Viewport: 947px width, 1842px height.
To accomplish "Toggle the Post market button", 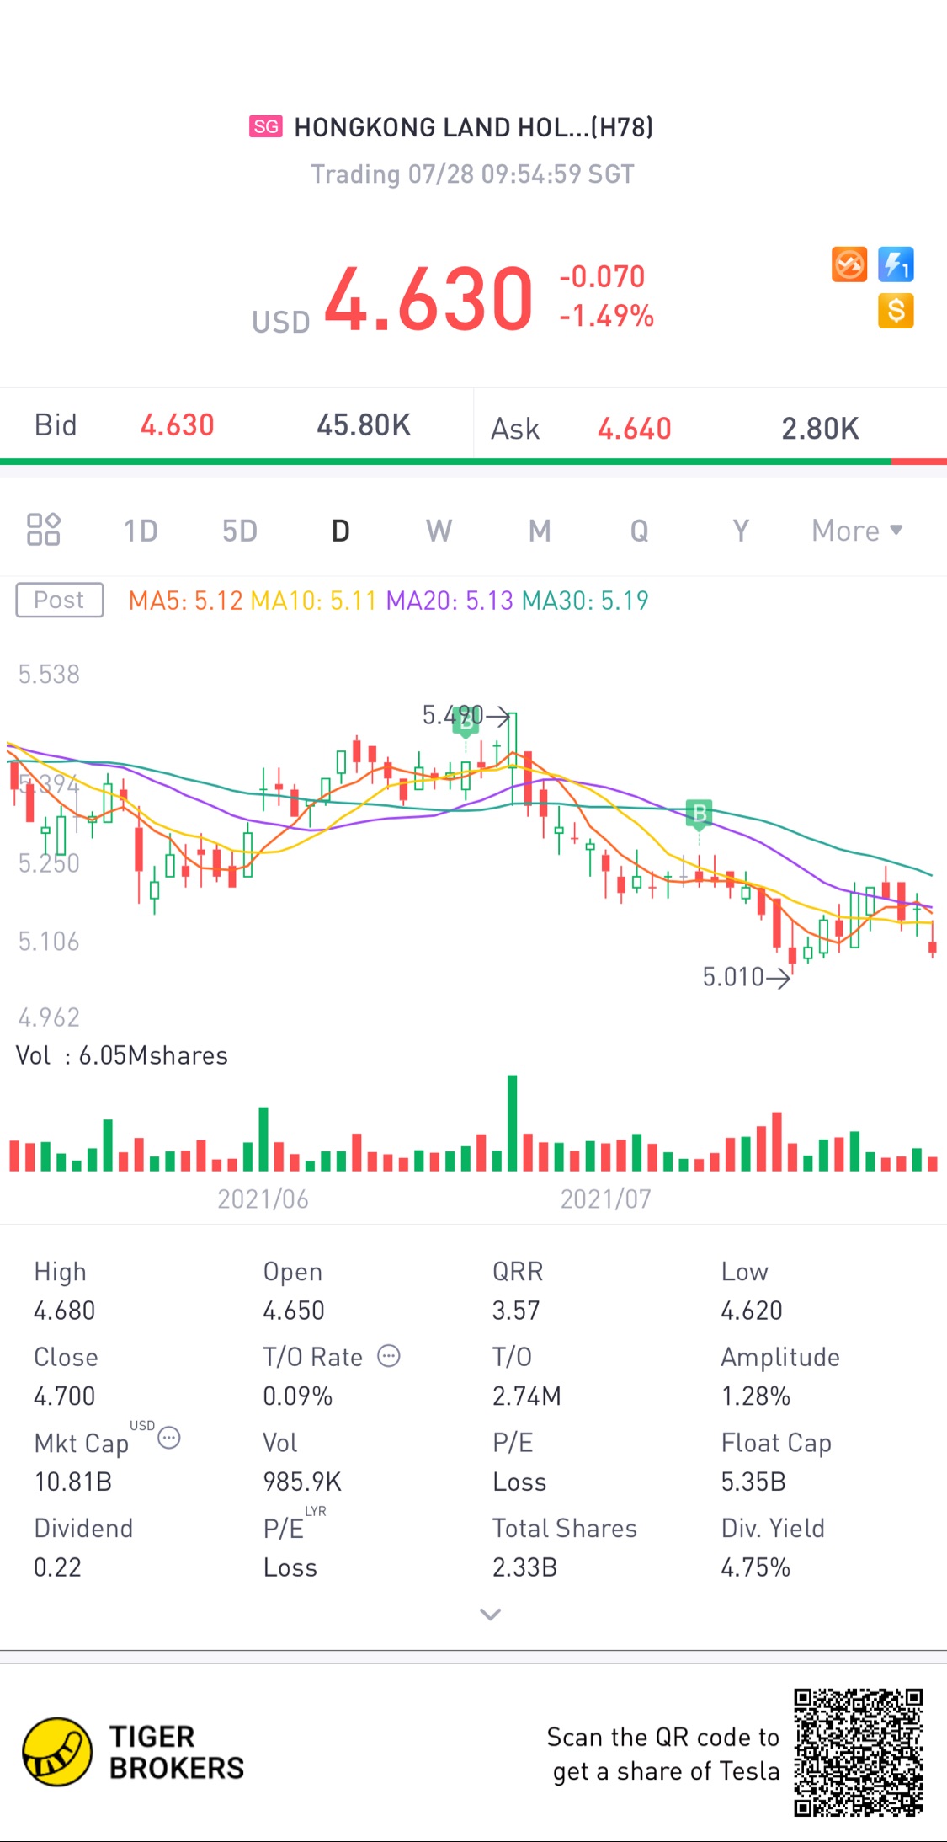I will 60,600.
